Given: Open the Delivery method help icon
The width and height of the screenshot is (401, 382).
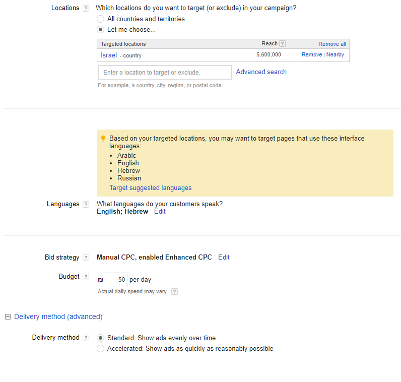Looking at the screenshot, I should click(86, 338).
